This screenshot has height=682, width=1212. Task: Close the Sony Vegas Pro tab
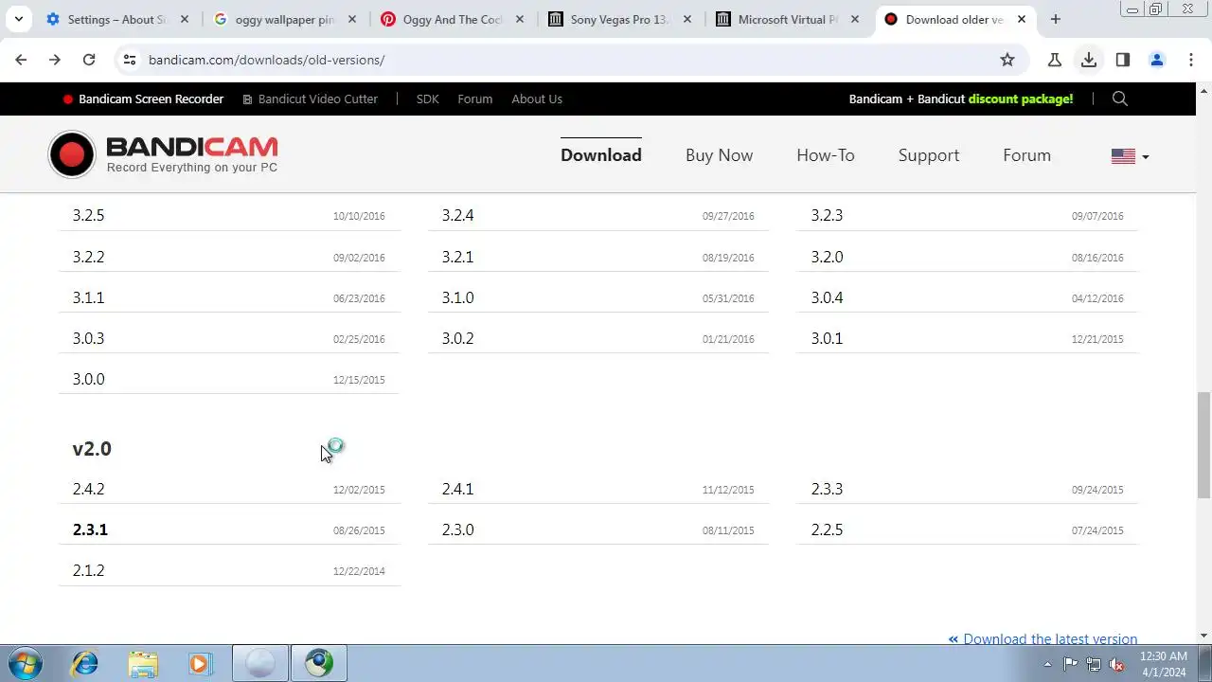point(687,19)
